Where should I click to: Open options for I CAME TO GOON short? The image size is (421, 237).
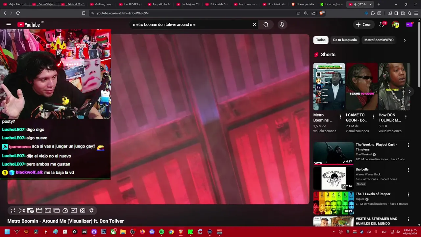pos(373,117)
